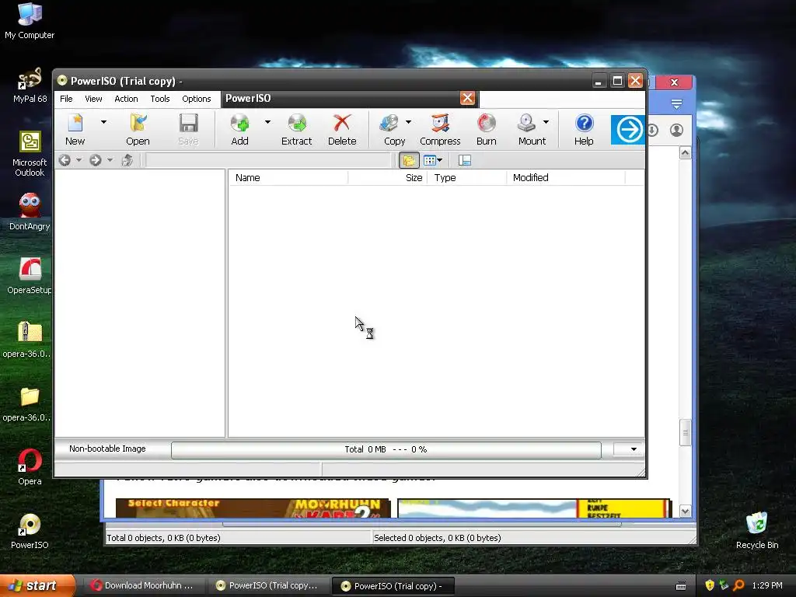Select the MyPal 68 desktop shortcut

pos(30,86)
